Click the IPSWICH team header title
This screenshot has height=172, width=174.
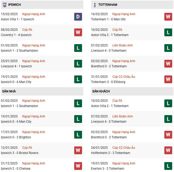[x=14, y=5]
